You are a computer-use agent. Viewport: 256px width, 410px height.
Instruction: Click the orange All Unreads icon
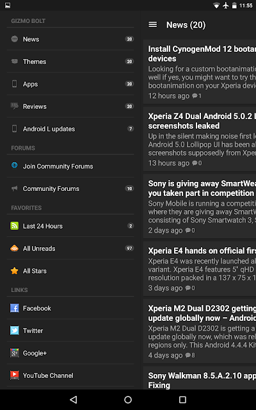pos(14,248)
